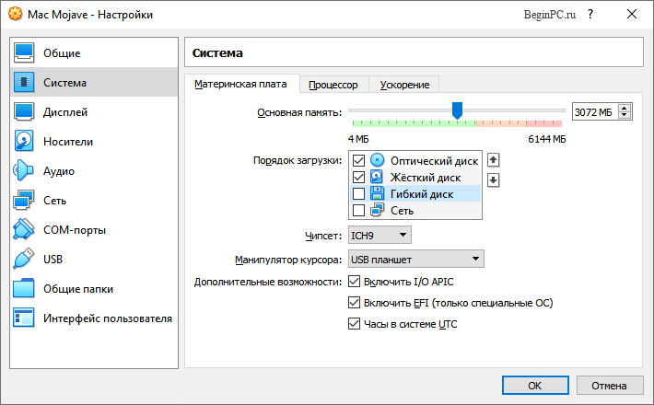Click the 3072 МБ memory input field

[595, 111]
